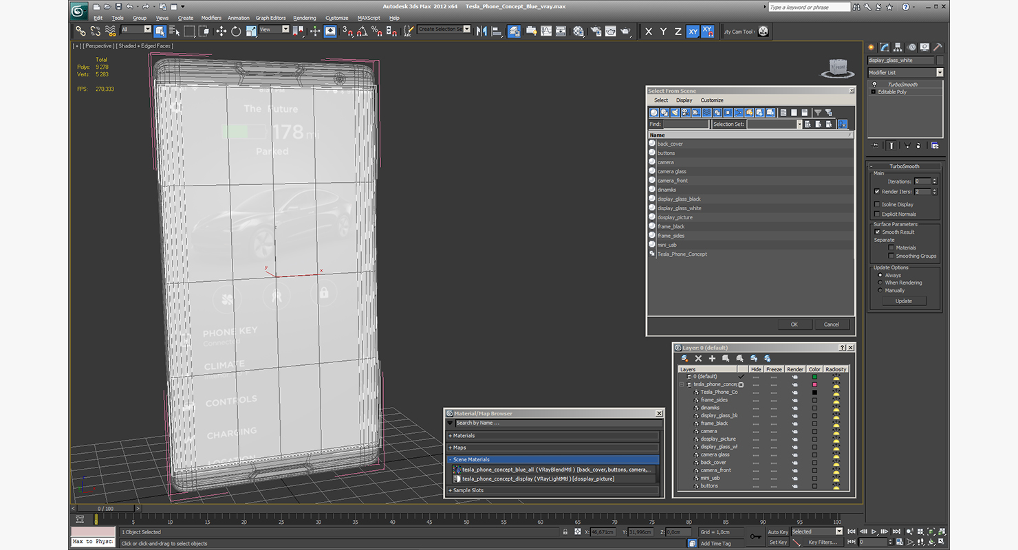Play the animation
The width and height of the screenshot is (1018, 550).
click(874, 531)
